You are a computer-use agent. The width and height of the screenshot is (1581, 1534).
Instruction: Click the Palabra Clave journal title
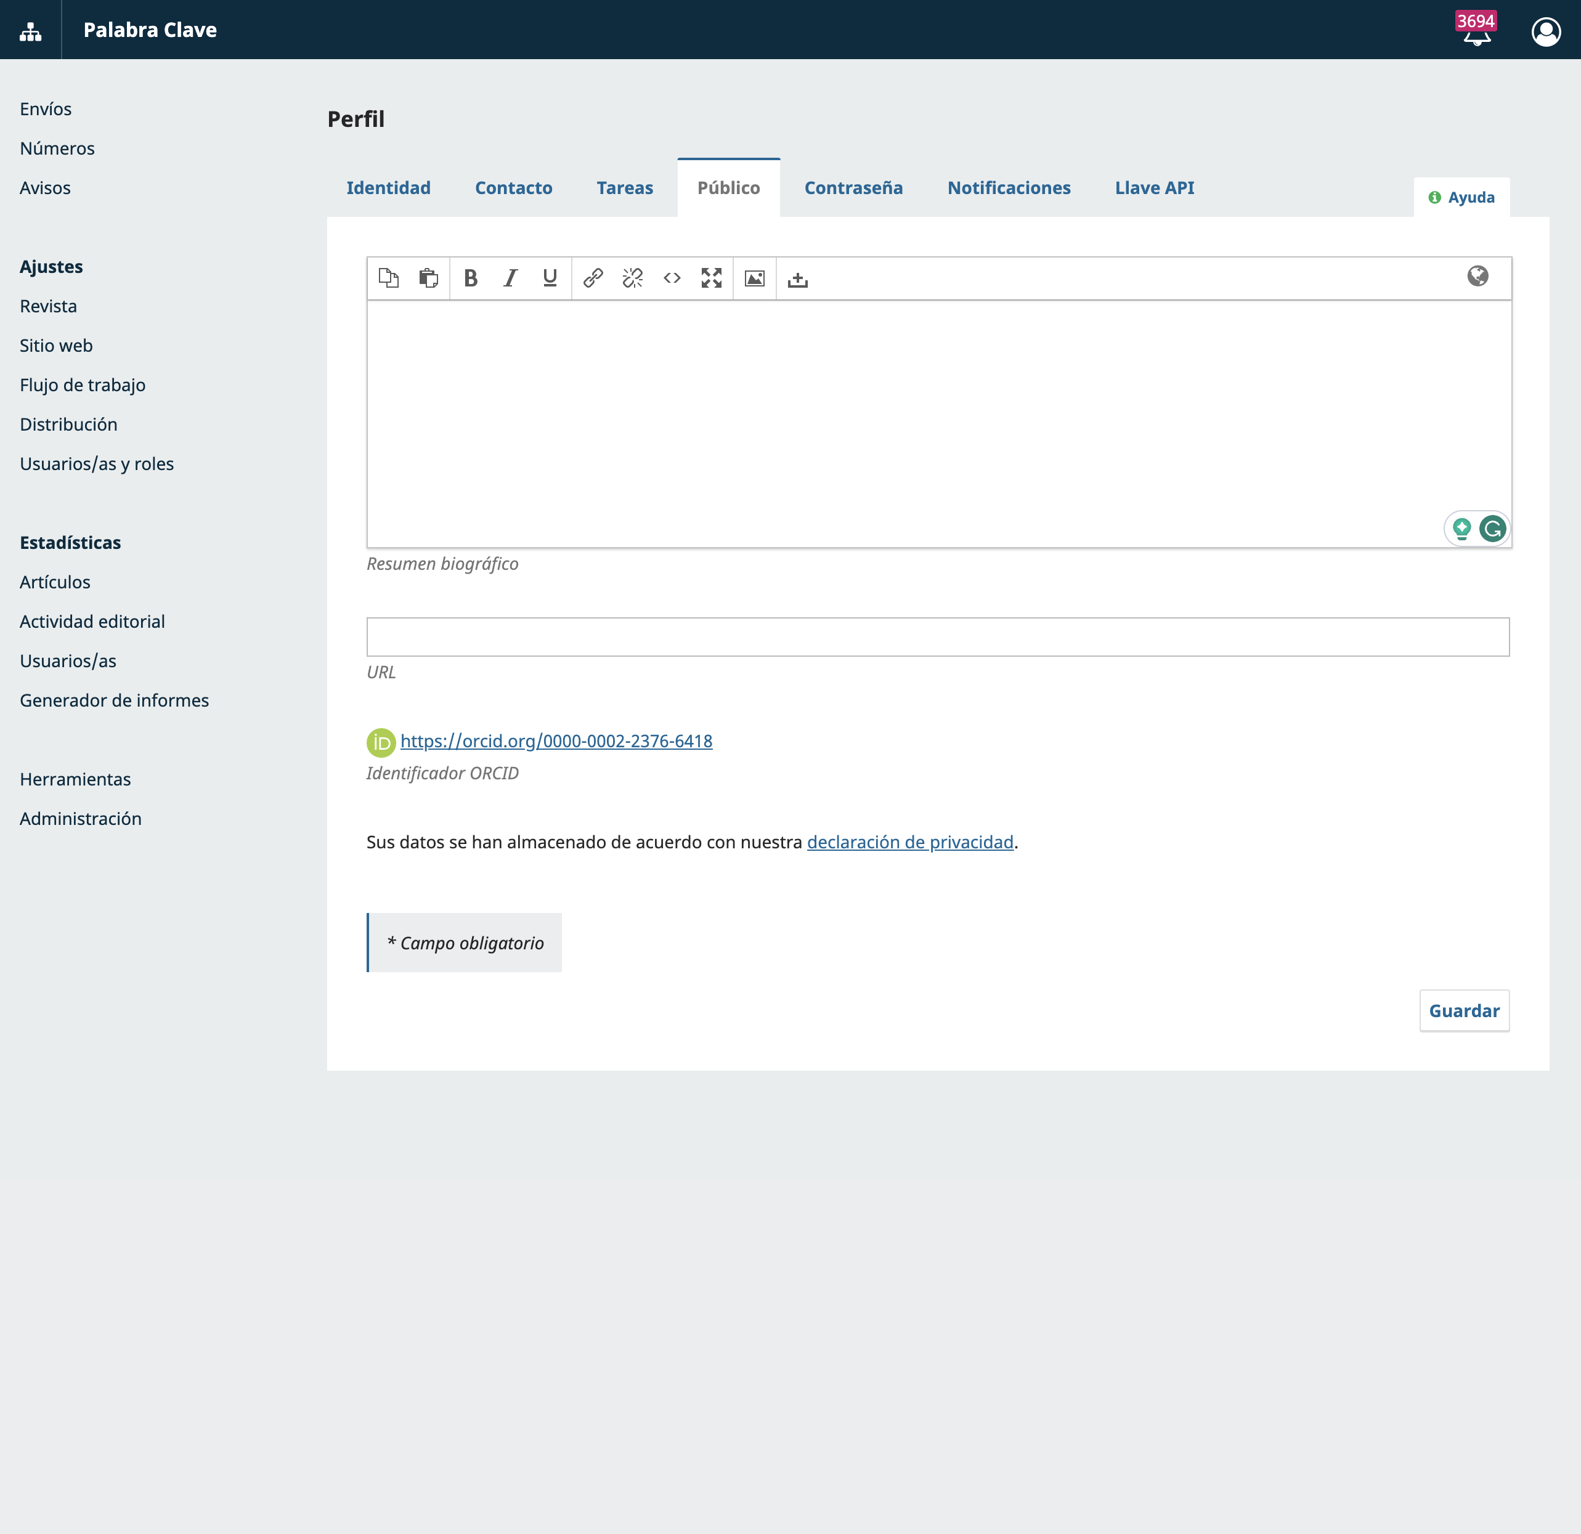point(150,30)
